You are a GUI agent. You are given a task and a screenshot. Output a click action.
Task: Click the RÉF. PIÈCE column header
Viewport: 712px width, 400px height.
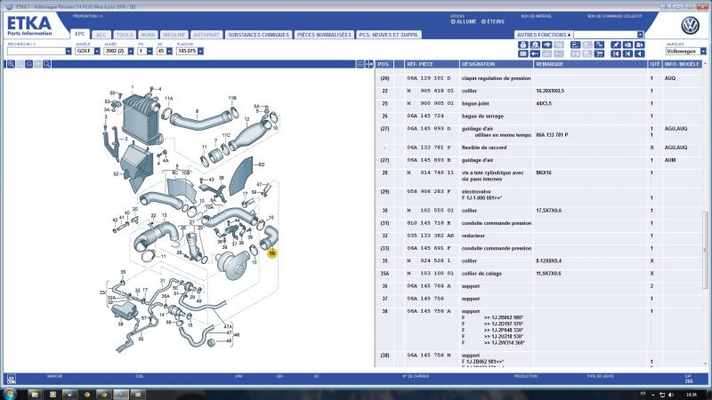point(432,64)
